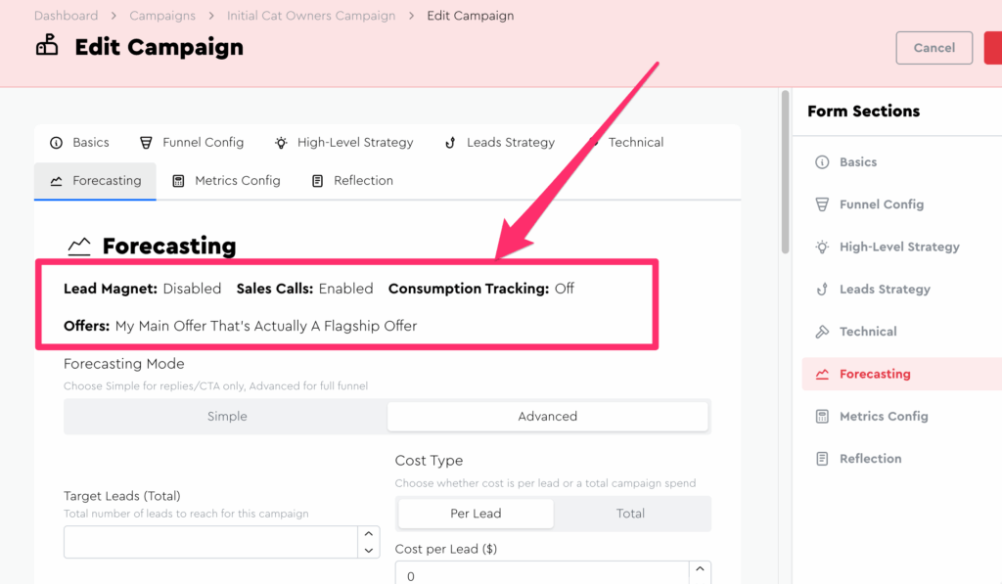Select Advanced forecasting mode
The image size is (1002, 584).
click(547, 417)
